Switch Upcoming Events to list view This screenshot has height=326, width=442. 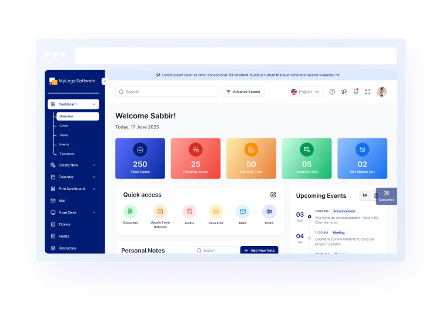pyautogui.click(x=365, y=195)
